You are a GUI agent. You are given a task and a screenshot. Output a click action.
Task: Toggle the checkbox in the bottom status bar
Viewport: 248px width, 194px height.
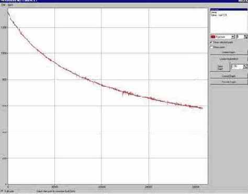pyautogui.click(x=2, y=191)
